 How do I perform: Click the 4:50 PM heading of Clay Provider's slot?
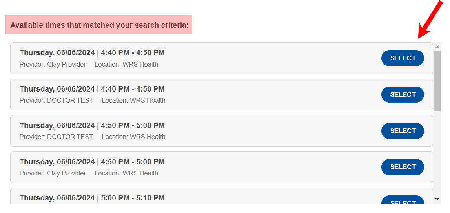pos(92,162)
